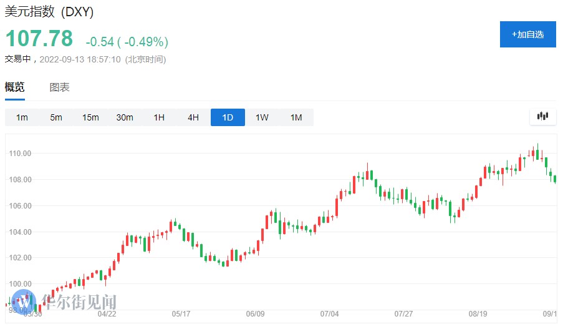Select the 5m timeframe
The height and width of the screenshot is (329, 563).
click(x=56, y=117)
